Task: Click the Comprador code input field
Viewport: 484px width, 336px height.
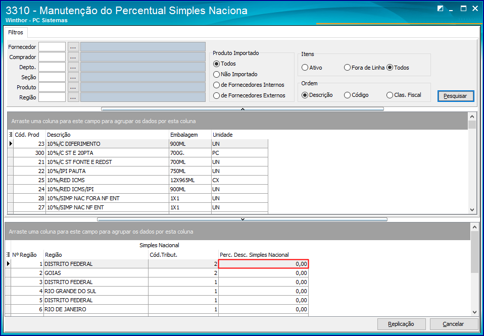Action: [52, 57]
